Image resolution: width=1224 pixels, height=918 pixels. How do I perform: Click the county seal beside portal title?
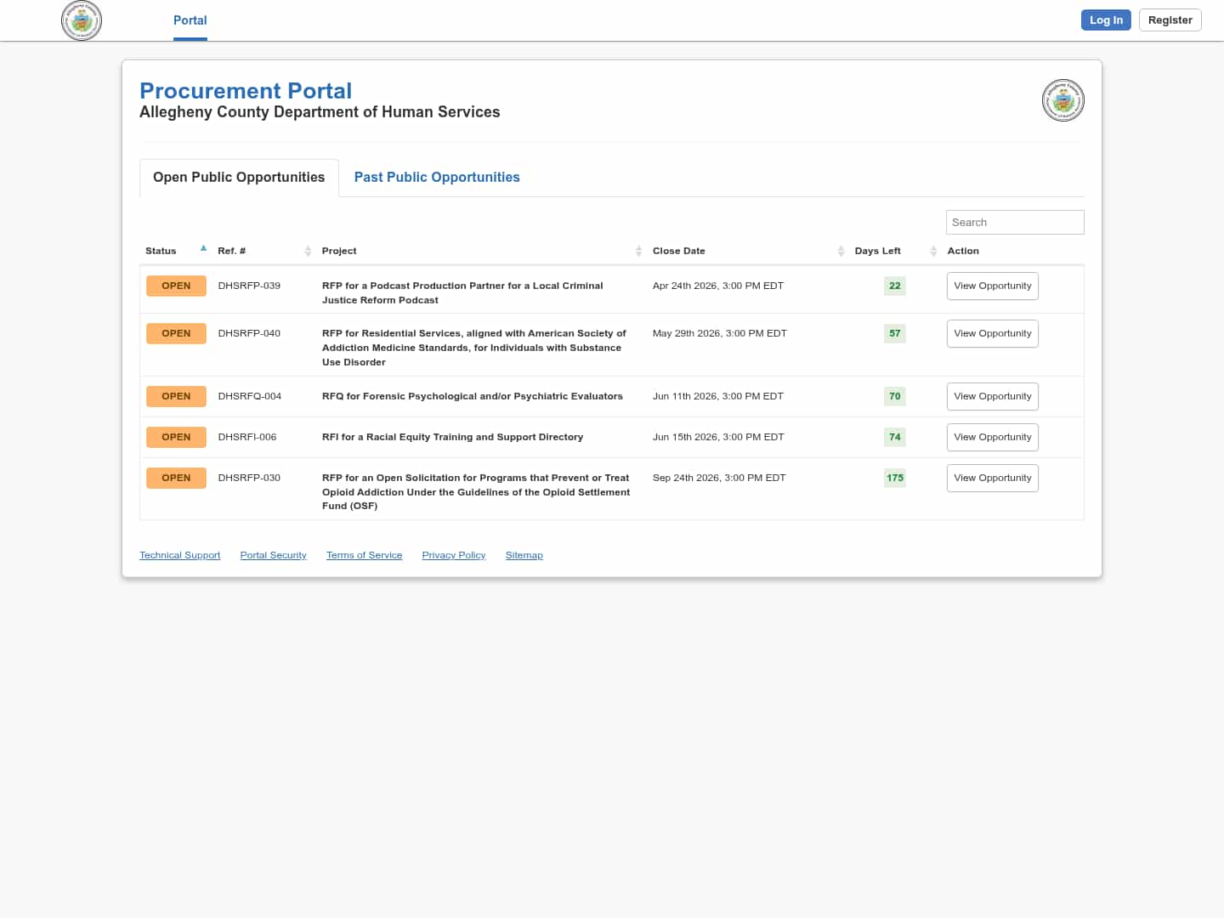pyautogui.click(x=1062, y=100)
